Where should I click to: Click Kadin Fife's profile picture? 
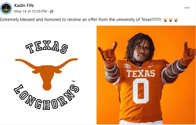coord(6,8)
